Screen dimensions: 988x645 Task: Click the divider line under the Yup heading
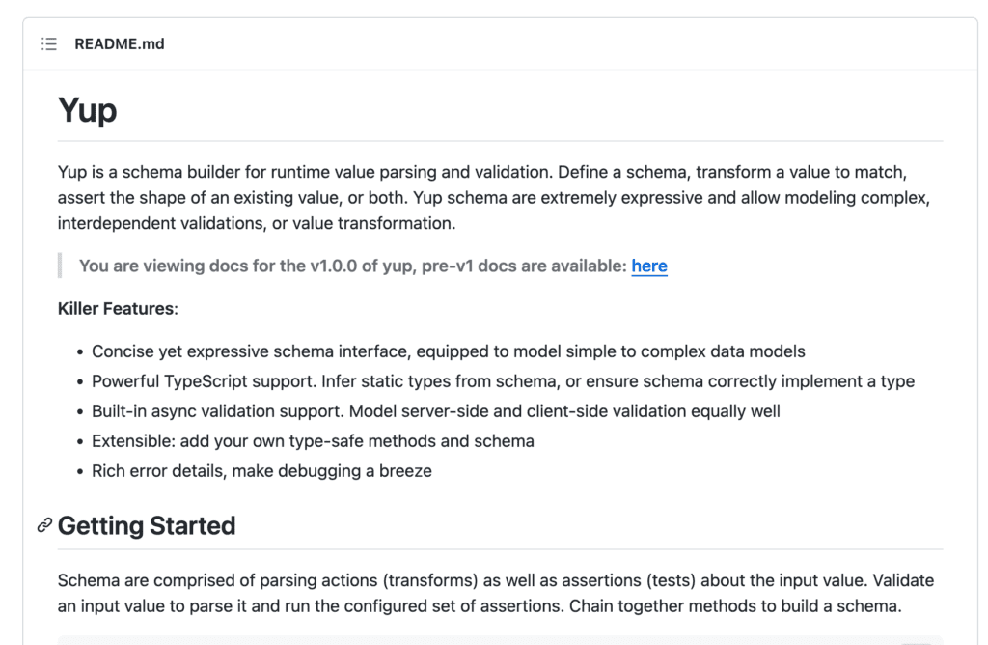(x=500, y=141)
